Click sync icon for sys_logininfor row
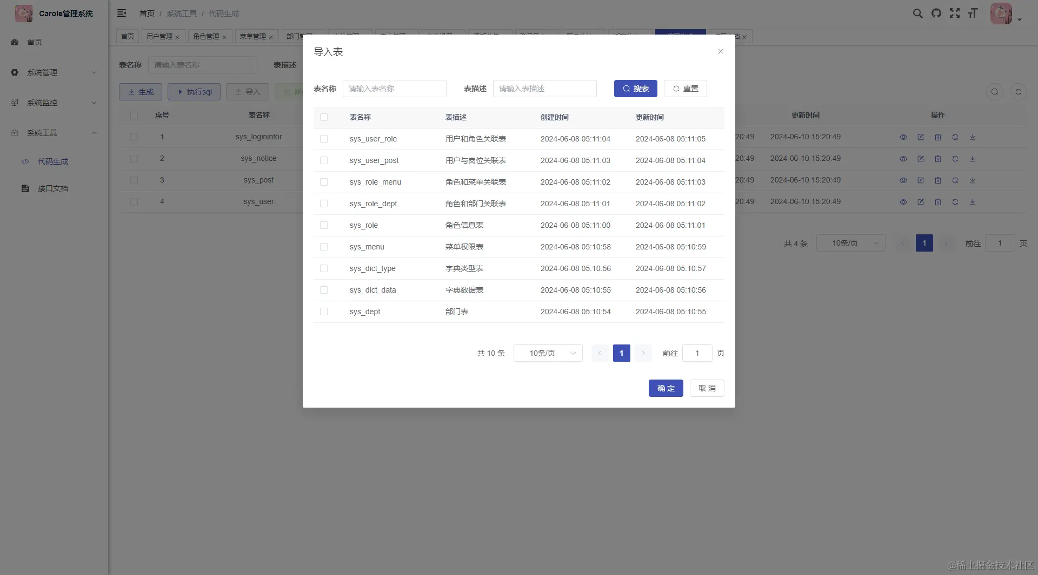Screen dimensions: 1038x575 (955, 137)
